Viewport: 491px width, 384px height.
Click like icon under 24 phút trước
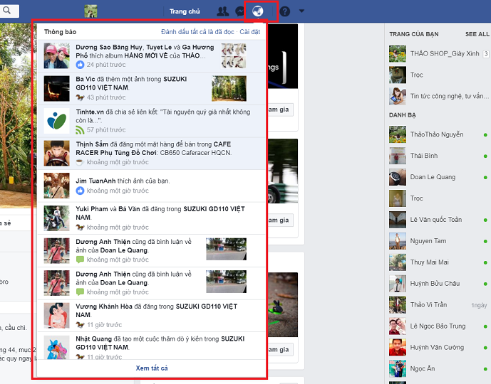(x=80, y=65)
